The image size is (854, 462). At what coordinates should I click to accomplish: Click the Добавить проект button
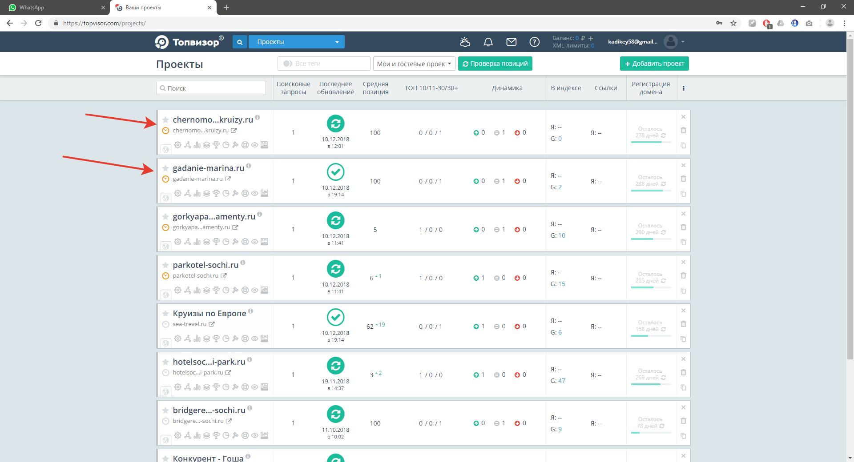[x=654, y=64]
